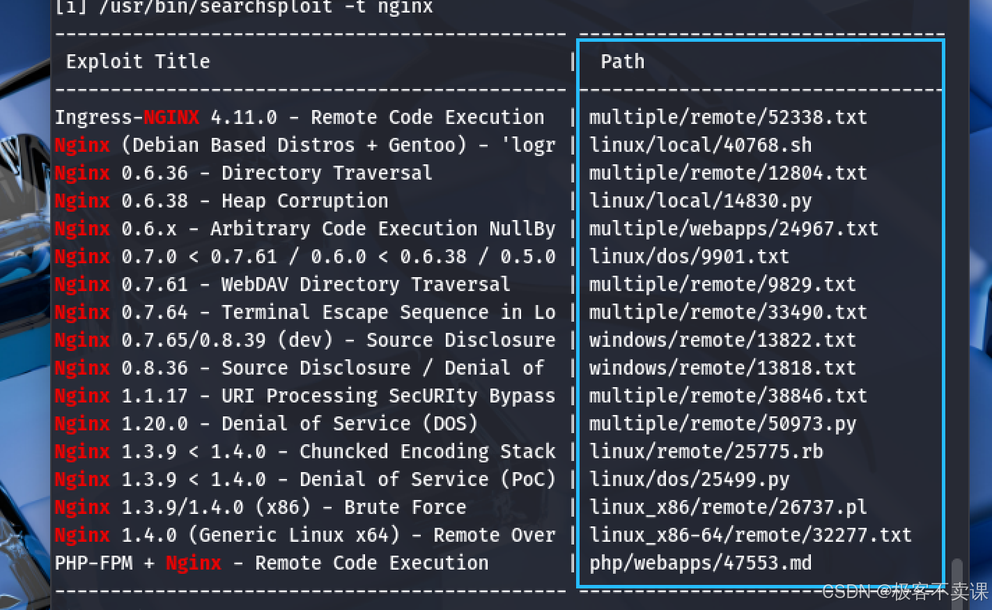Select the path "multiple/remote/50973.py"
Viewport: 992px width, 610px height.
click(722, 423)
